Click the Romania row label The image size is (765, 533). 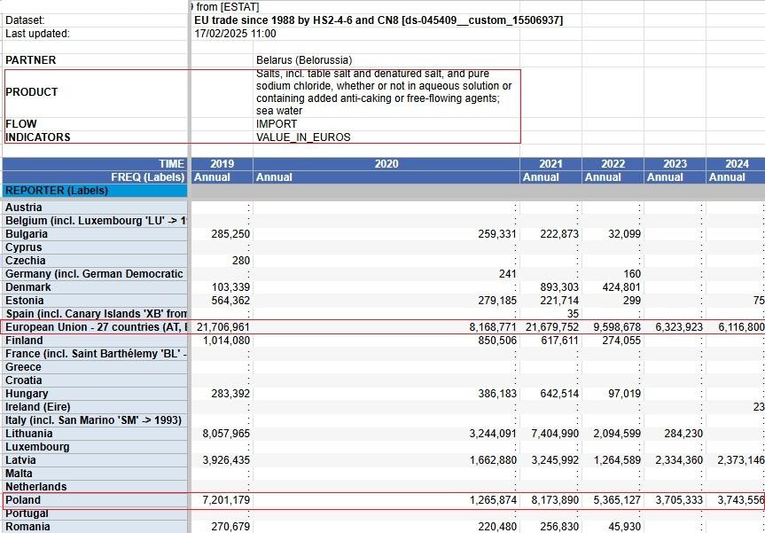95,527
